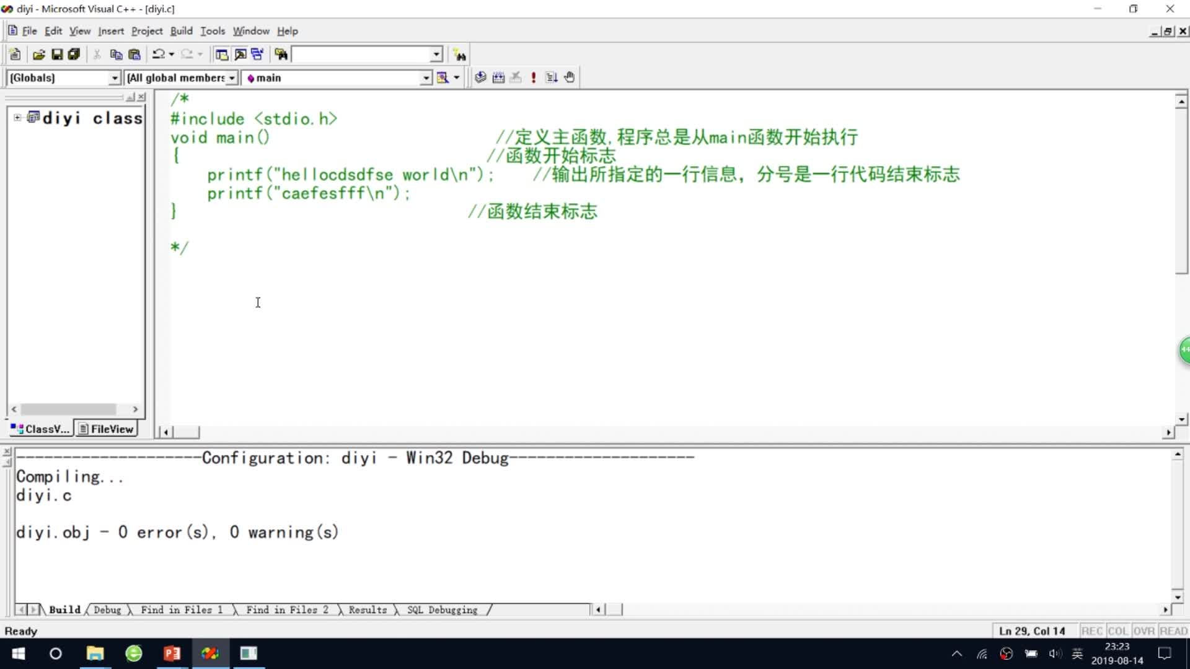1190x669 pixels.
Task: Click the hand Insert Breakpoint icon
Action: 570,77
